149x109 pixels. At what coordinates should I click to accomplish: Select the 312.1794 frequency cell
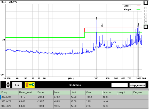pyautogui.click(x=10, y=97)
